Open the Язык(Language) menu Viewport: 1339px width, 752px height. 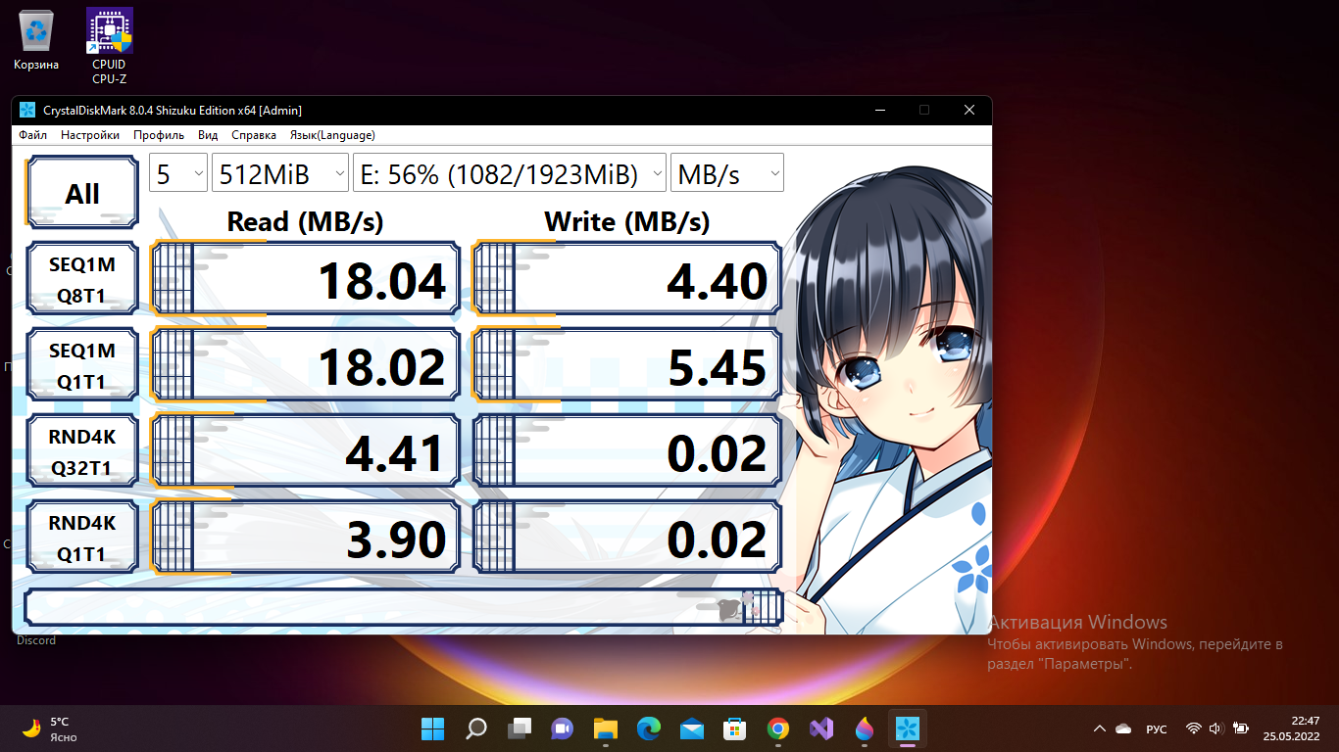click(x=332, y=135)
